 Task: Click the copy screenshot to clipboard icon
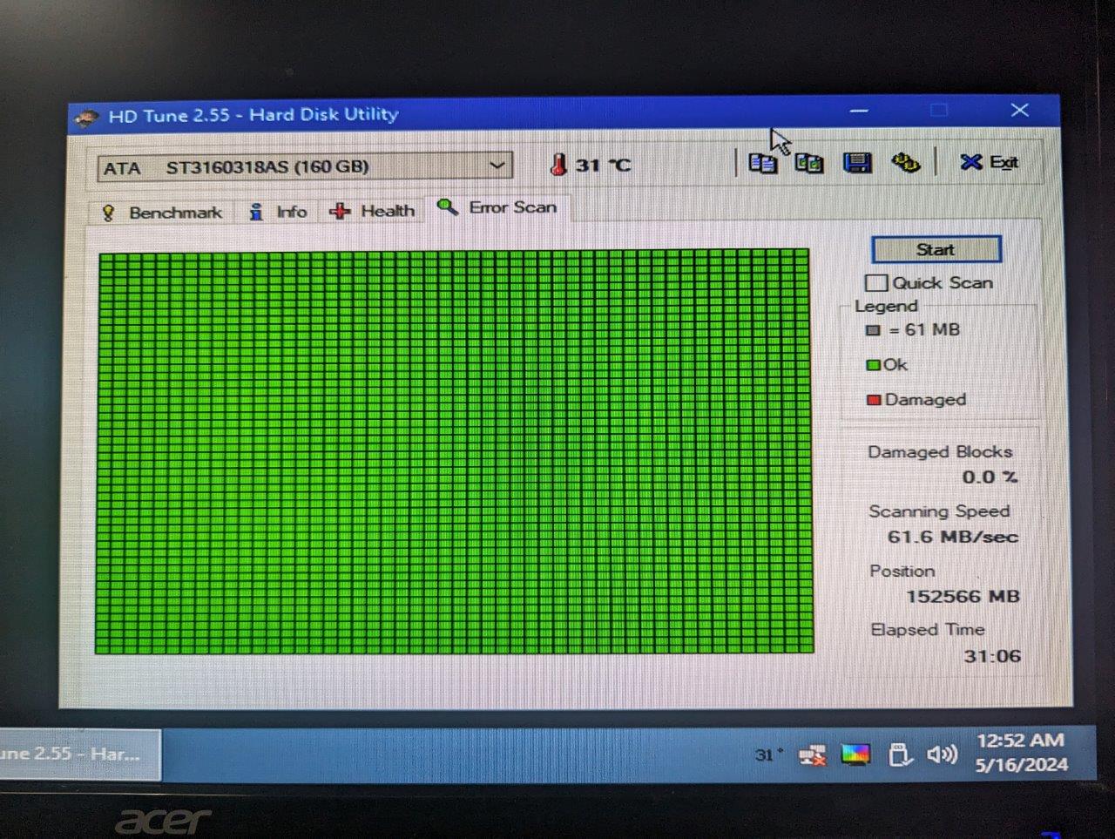[x=808, y=163]
